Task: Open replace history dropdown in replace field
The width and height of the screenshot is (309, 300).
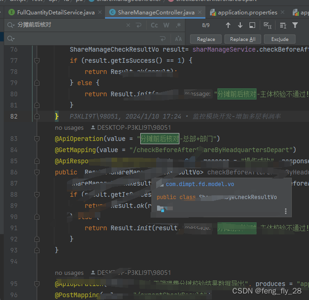Action: pyautogui.click(x=11, y=39)
